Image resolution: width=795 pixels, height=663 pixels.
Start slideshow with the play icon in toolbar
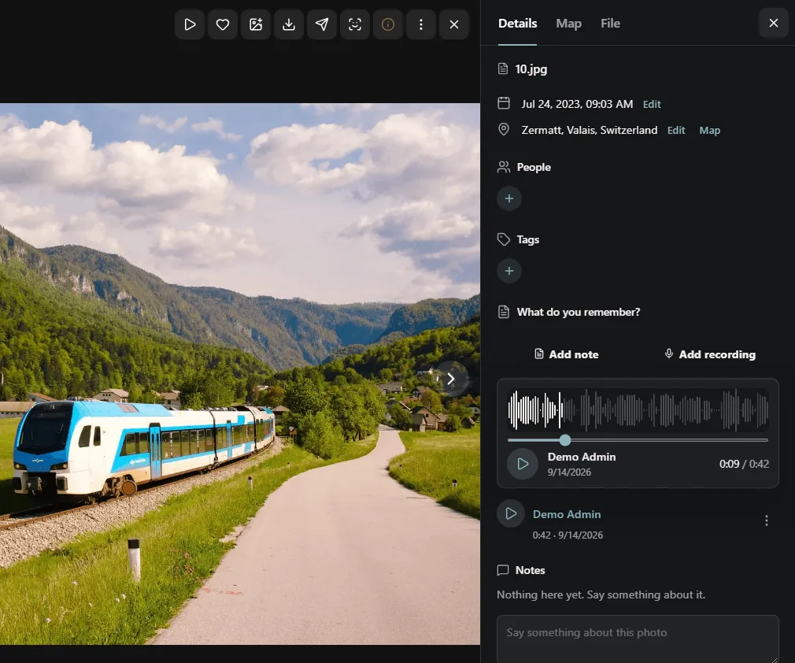[x=190, y=24]
